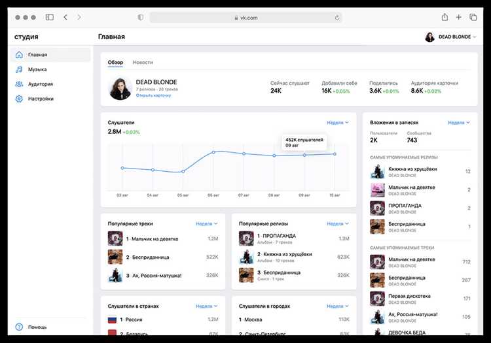Click the 03 авг chart data point

[x=122, y=168]
